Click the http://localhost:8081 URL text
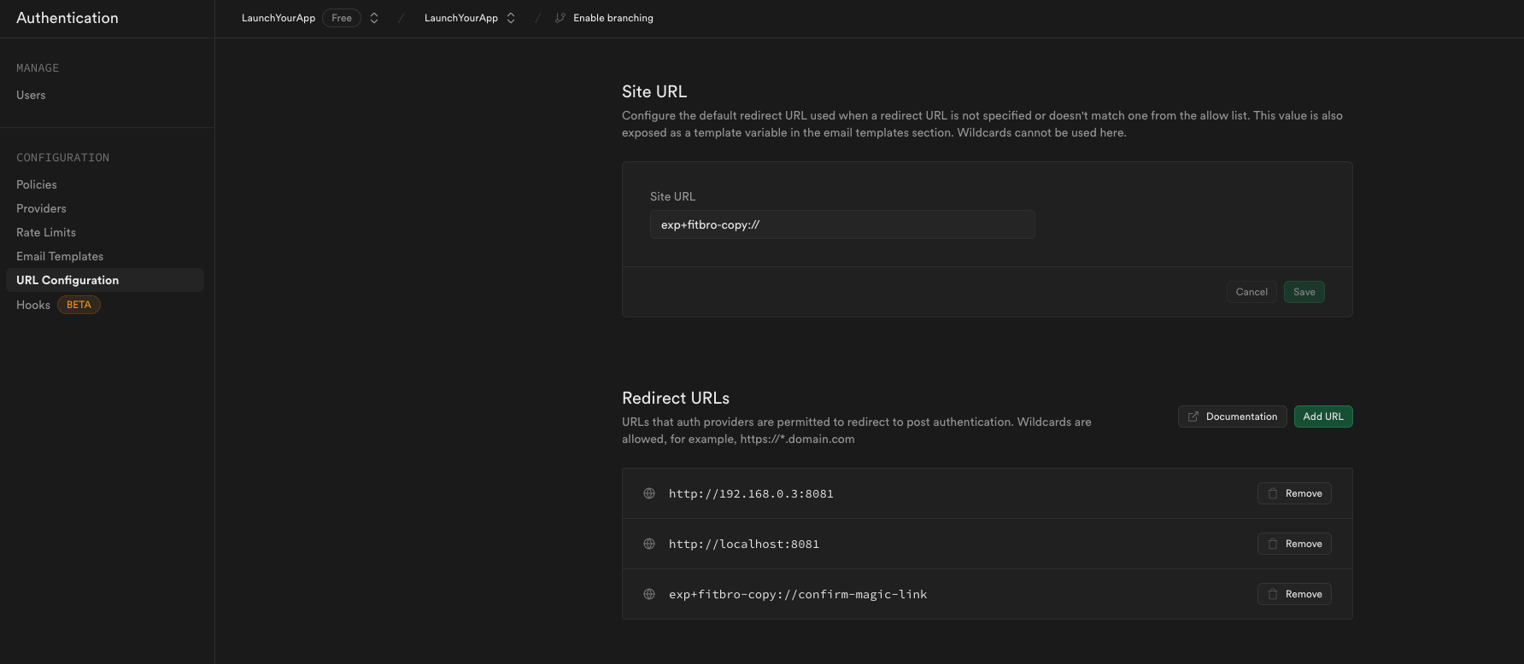The height and width of the screenshot is (664, 1524). pyautogui.click(x=744, y=544)
